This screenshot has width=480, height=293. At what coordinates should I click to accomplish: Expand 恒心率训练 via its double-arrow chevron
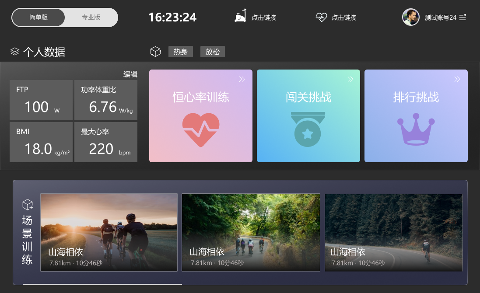(242, 79)
